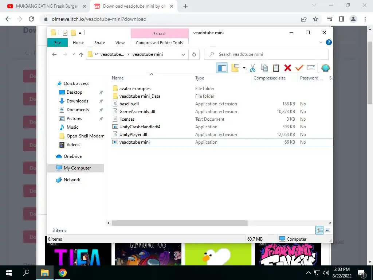Click the new folder icon in title bar
The width and height of the screenshot is (373, 280).
[x=74, y=33]
